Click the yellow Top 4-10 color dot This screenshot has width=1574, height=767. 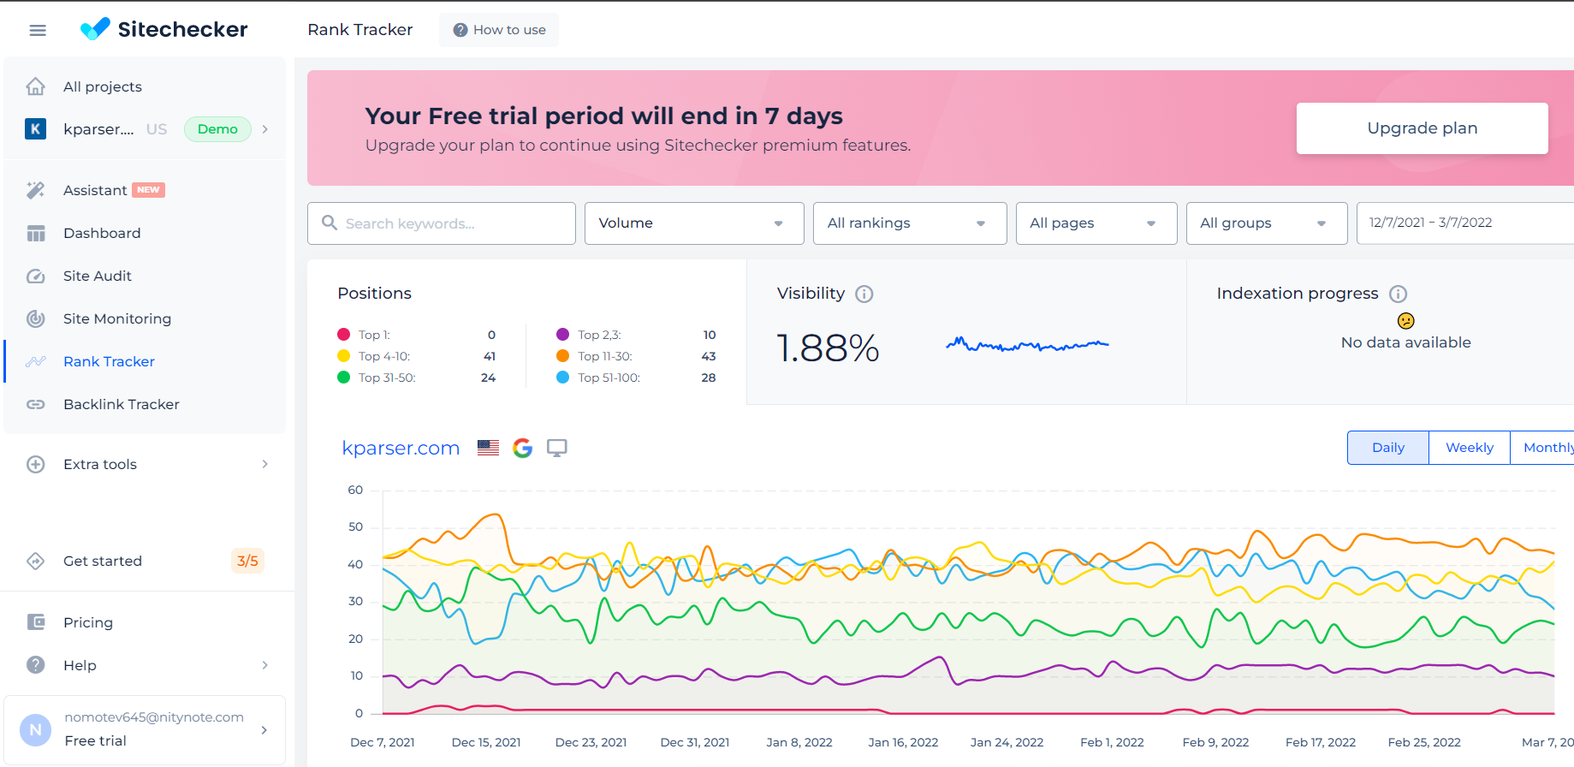click(344, 356)
